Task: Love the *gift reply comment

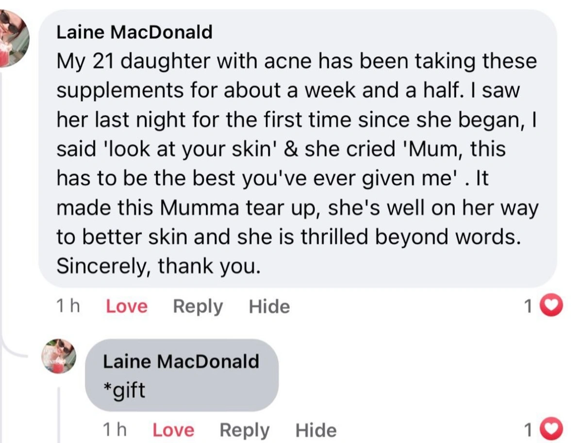Action: [173, 430]
